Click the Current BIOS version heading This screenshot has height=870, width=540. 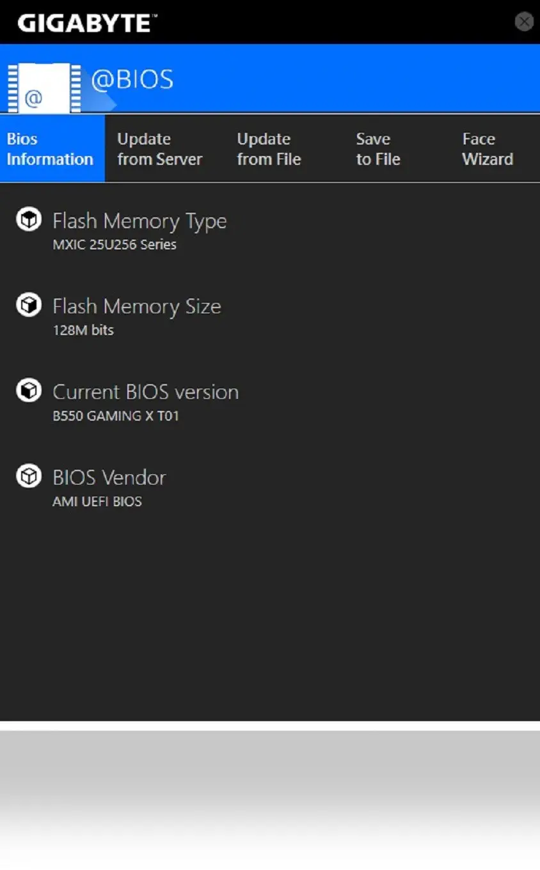coord(146,392)
